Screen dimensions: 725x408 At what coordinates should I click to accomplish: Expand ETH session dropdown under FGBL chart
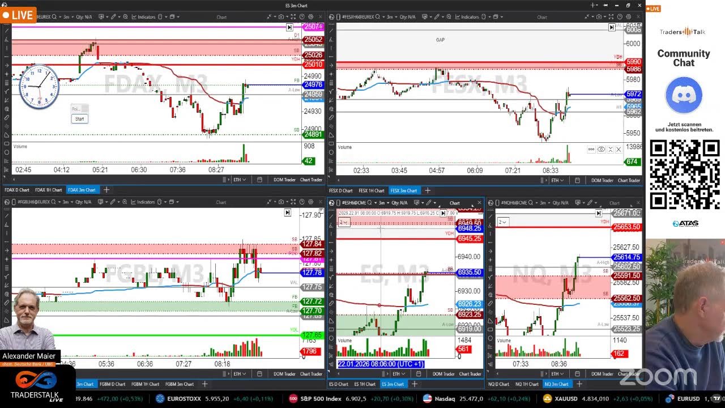(x=240, y=374)
